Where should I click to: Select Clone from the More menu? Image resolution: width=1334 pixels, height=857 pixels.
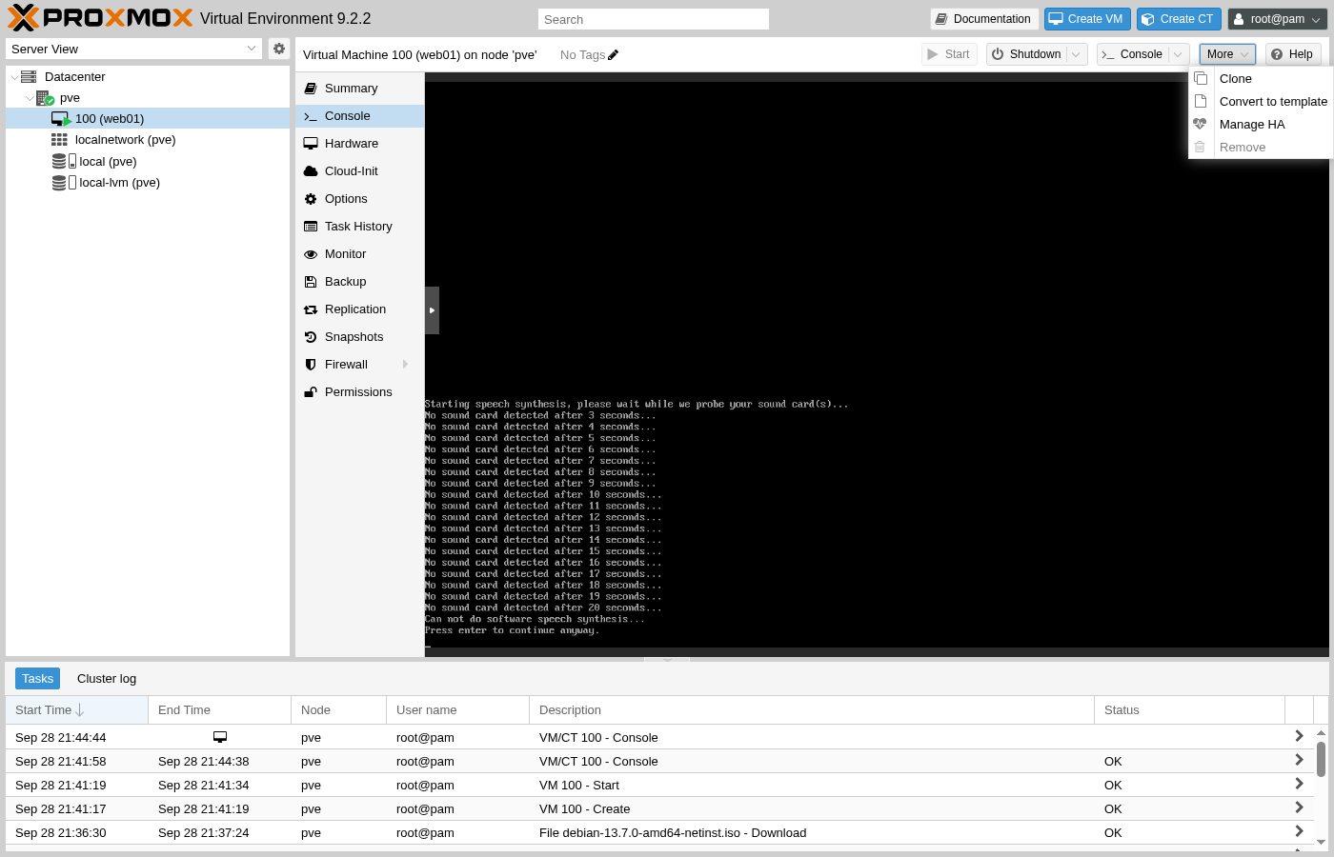[x=1261, y=78]
